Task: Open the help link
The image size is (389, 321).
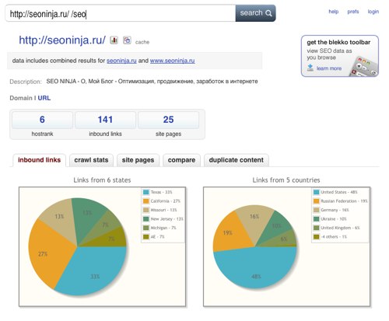Action: (x=334, y=12)
